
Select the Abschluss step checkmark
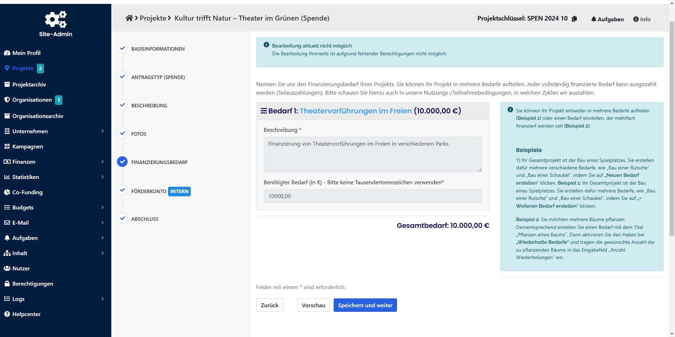[x=122, y=218]
